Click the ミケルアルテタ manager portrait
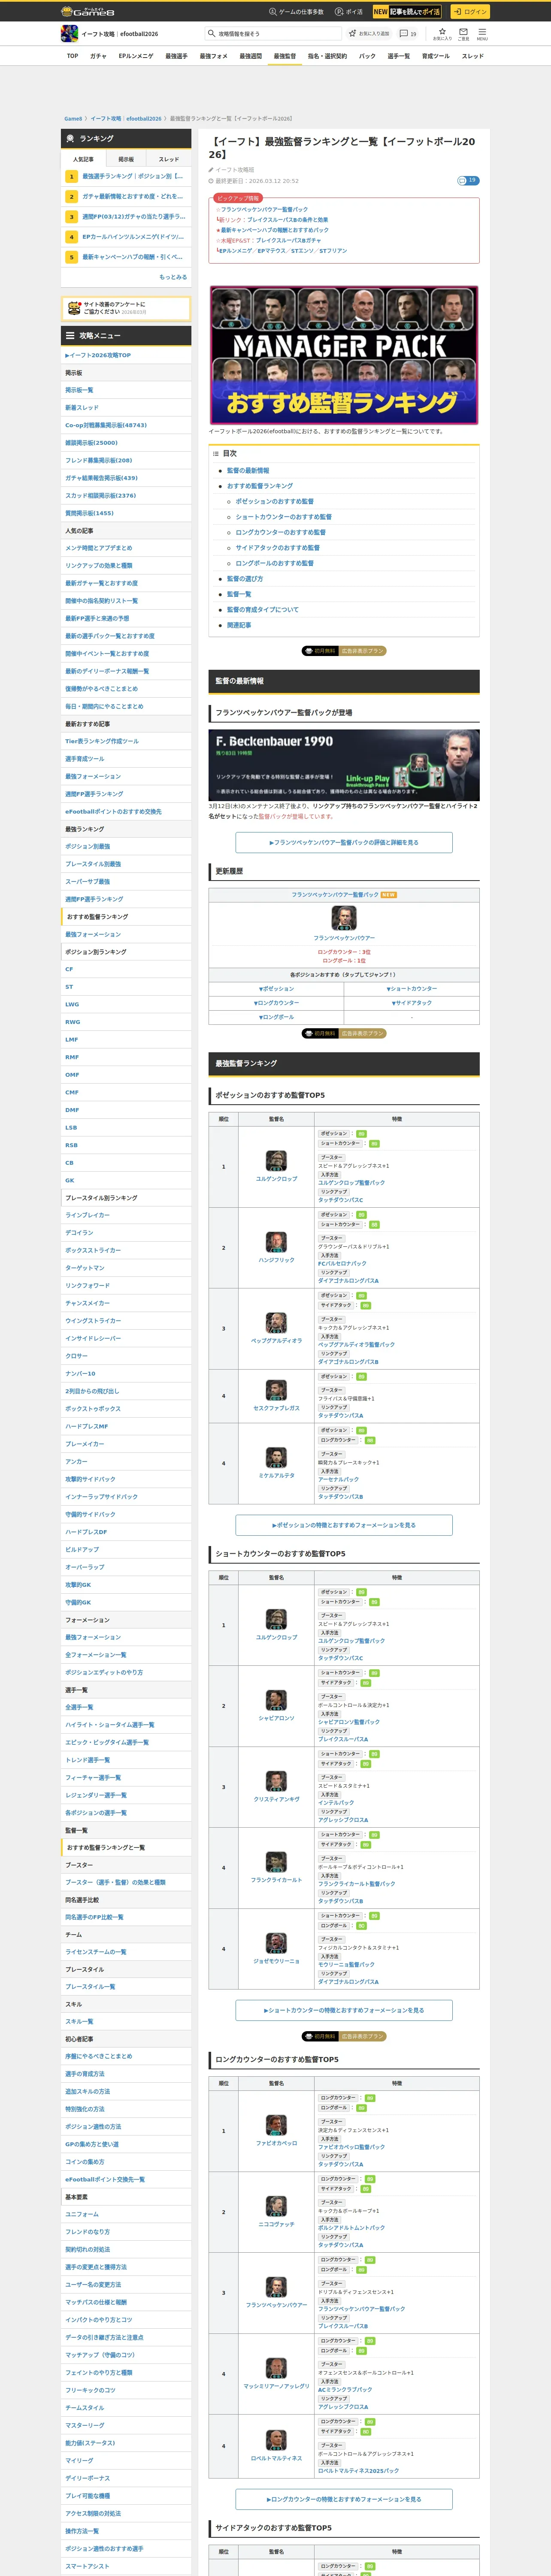 pos(276,1458)
